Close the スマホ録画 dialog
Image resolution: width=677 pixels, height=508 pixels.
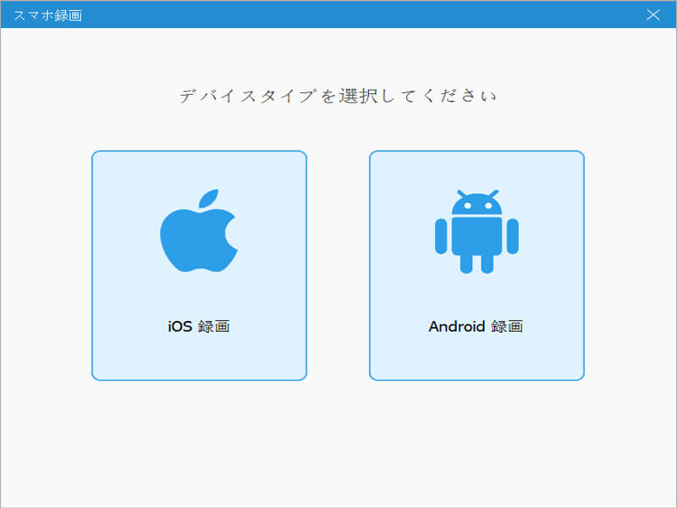click(x=652, y=14)
